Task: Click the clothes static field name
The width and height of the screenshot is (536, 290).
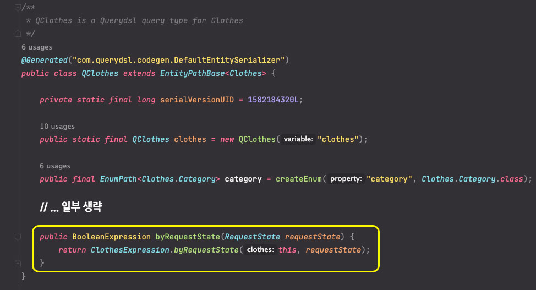Action: pos(190,140)
